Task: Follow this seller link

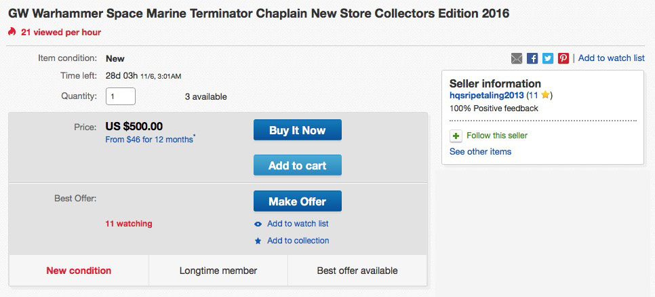Action: [497, 136]
